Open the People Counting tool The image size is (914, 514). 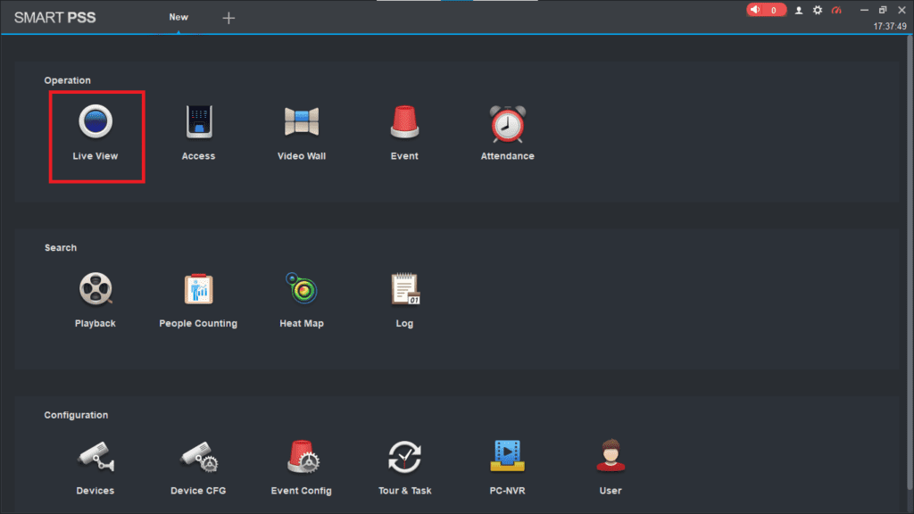click(198, 290)
